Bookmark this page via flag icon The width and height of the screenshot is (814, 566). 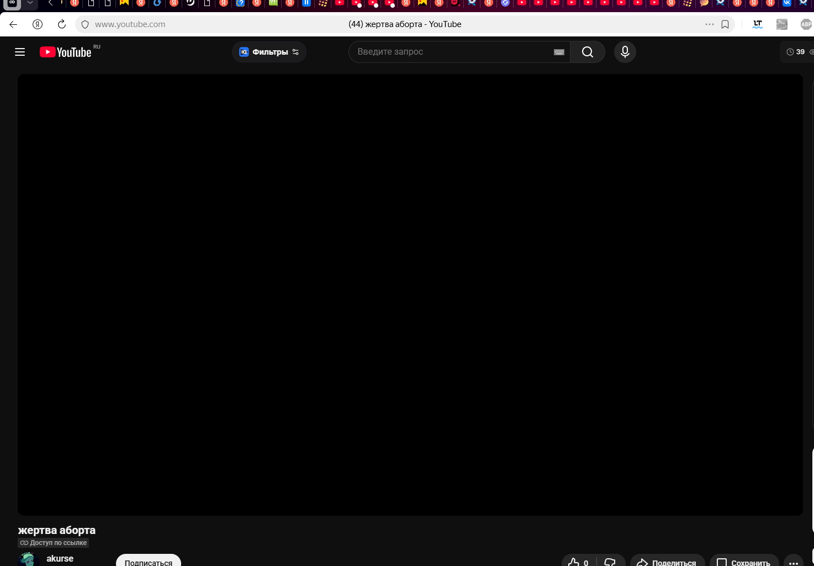click(725, 24)
